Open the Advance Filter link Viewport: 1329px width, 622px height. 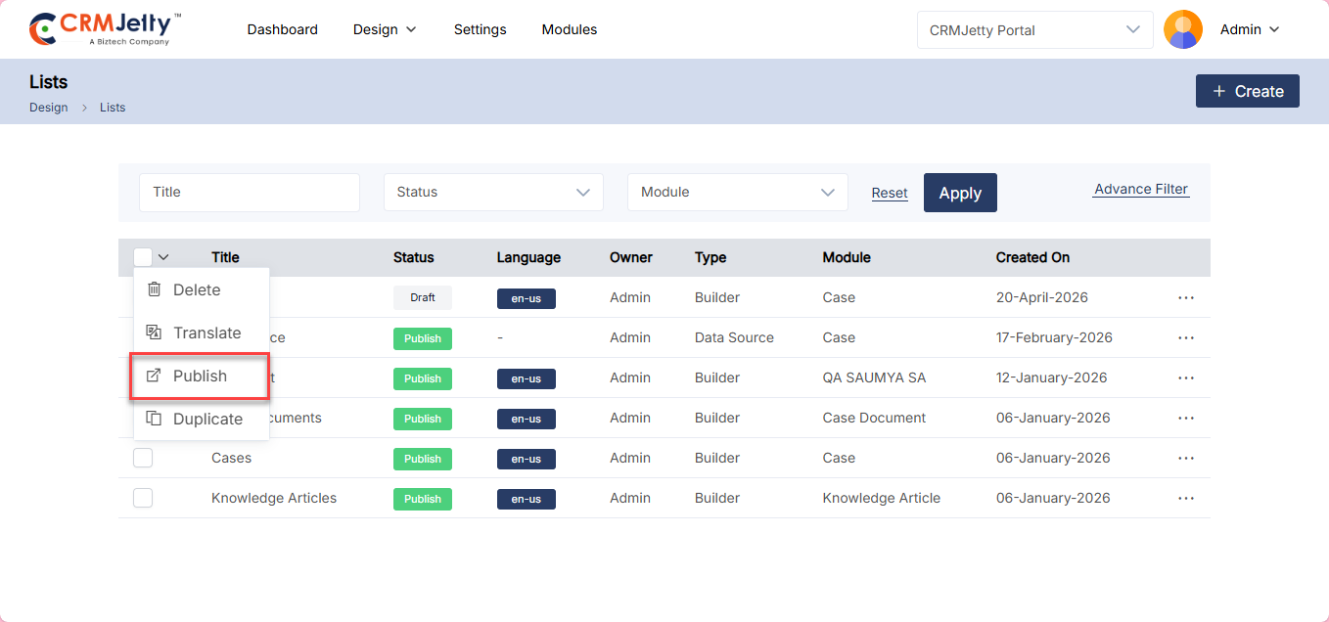coord(1140,190)
